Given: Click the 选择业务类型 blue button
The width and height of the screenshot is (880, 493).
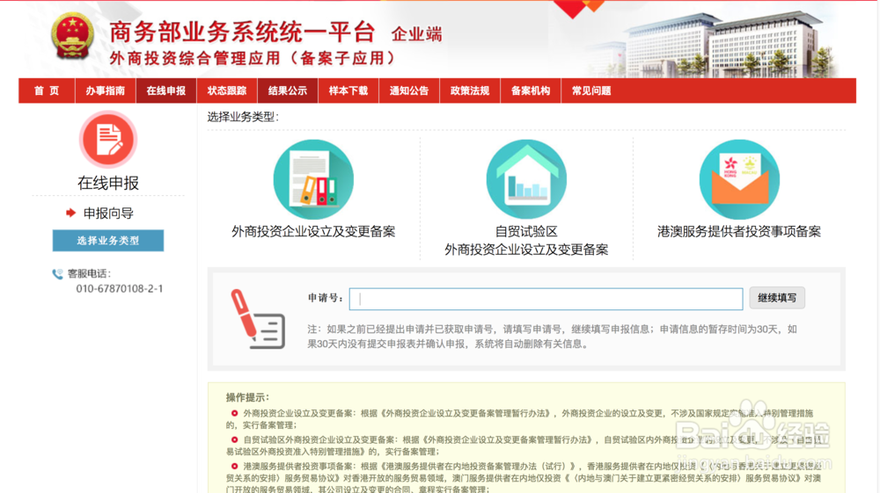Looking at the screenshot, I should click(x=108, y=240).
